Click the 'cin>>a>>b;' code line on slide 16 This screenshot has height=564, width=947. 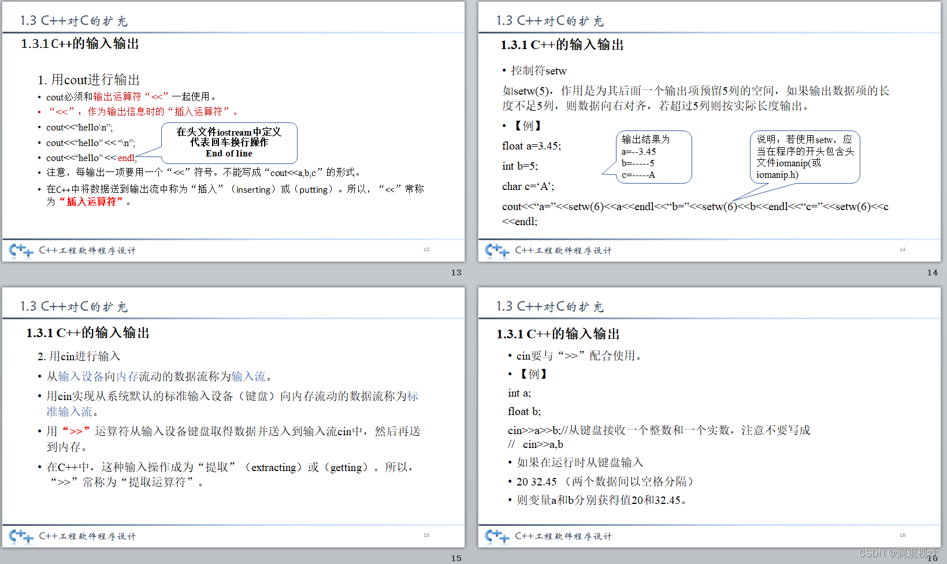(x=659, y=430)
